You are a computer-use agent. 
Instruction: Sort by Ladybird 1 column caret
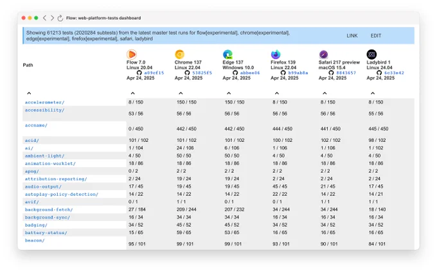[373, 93]
